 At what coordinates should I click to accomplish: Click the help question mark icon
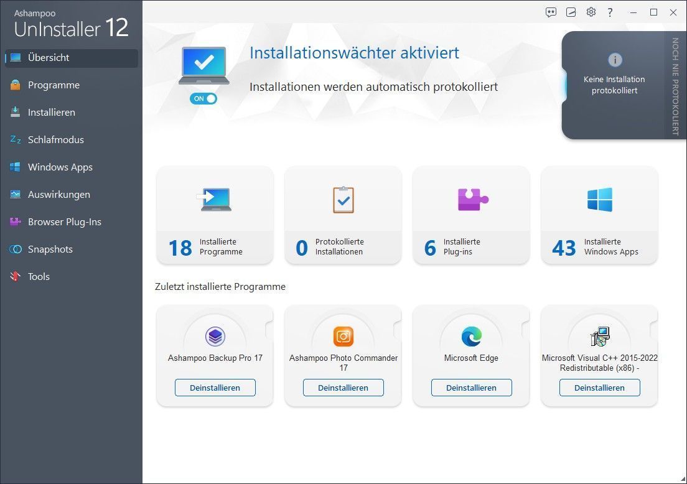[610, 12]
